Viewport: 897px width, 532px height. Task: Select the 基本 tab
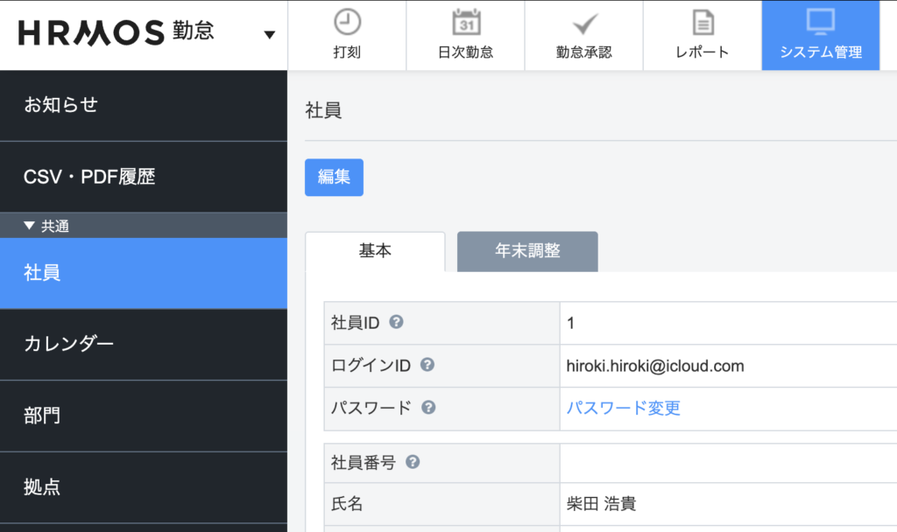[x=375, y=251]
